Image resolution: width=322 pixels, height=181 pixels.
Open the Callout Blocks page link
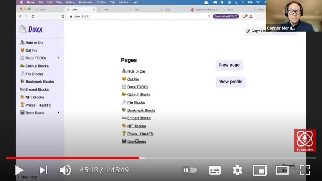click(x=139, y=95)
